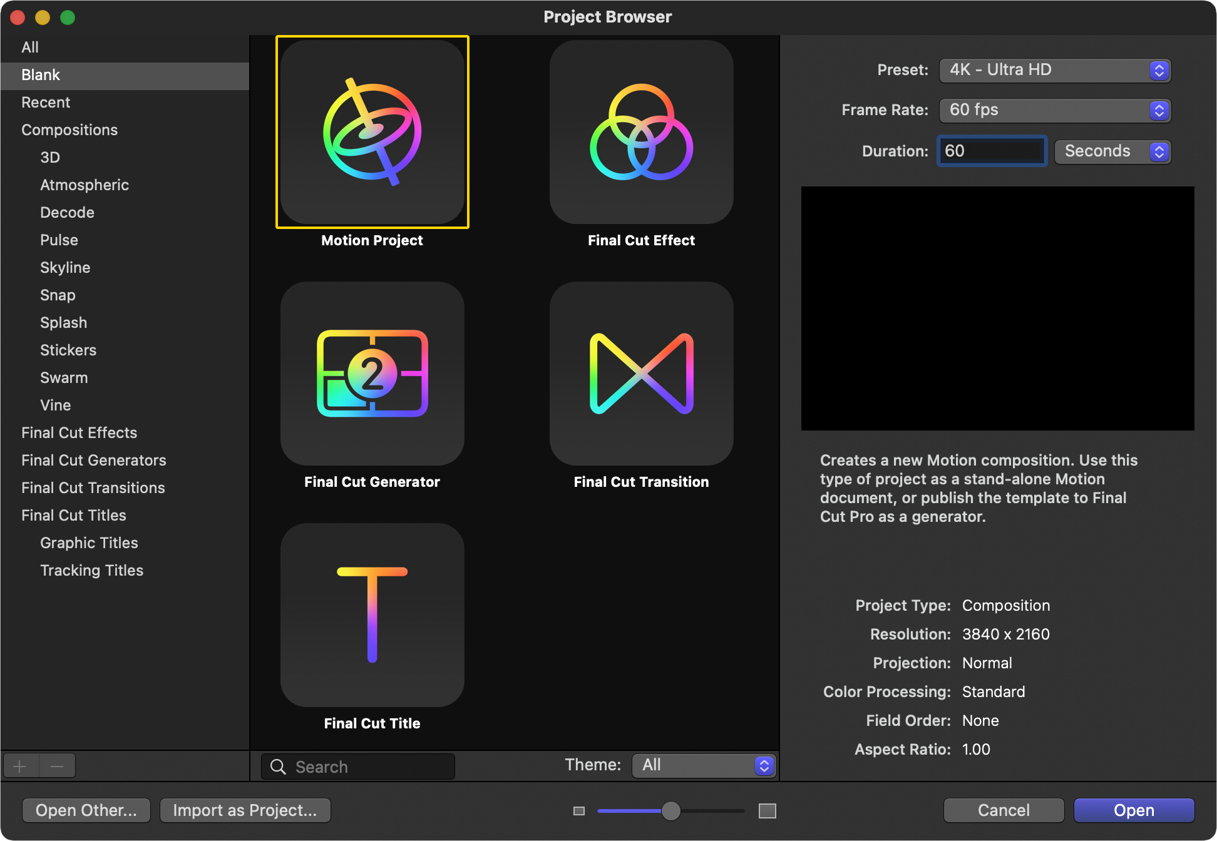The height and width of the screenshot is (841, 1217).
Task: Click the Final Cut Generator label
Action: pyautogui.click(x=372, y=482)
